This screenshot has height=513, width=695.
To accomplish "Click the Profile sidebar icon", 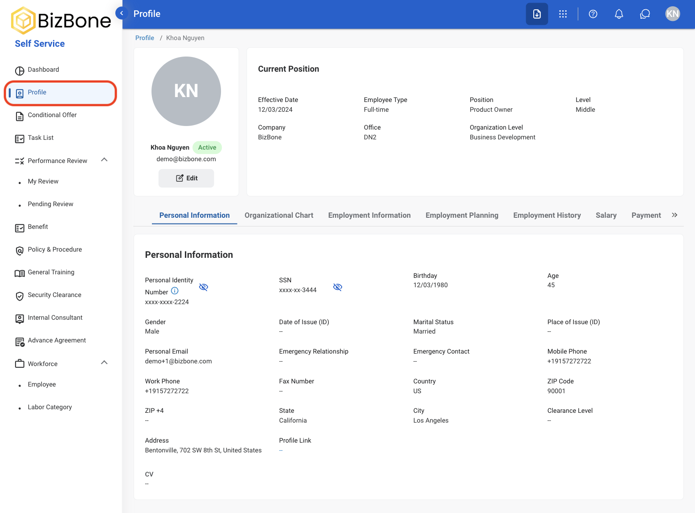I will [20, 93].
